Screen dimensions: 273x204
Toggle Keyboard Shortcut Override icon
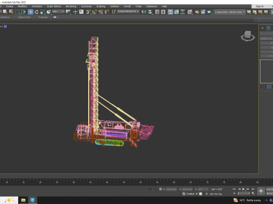81,12
